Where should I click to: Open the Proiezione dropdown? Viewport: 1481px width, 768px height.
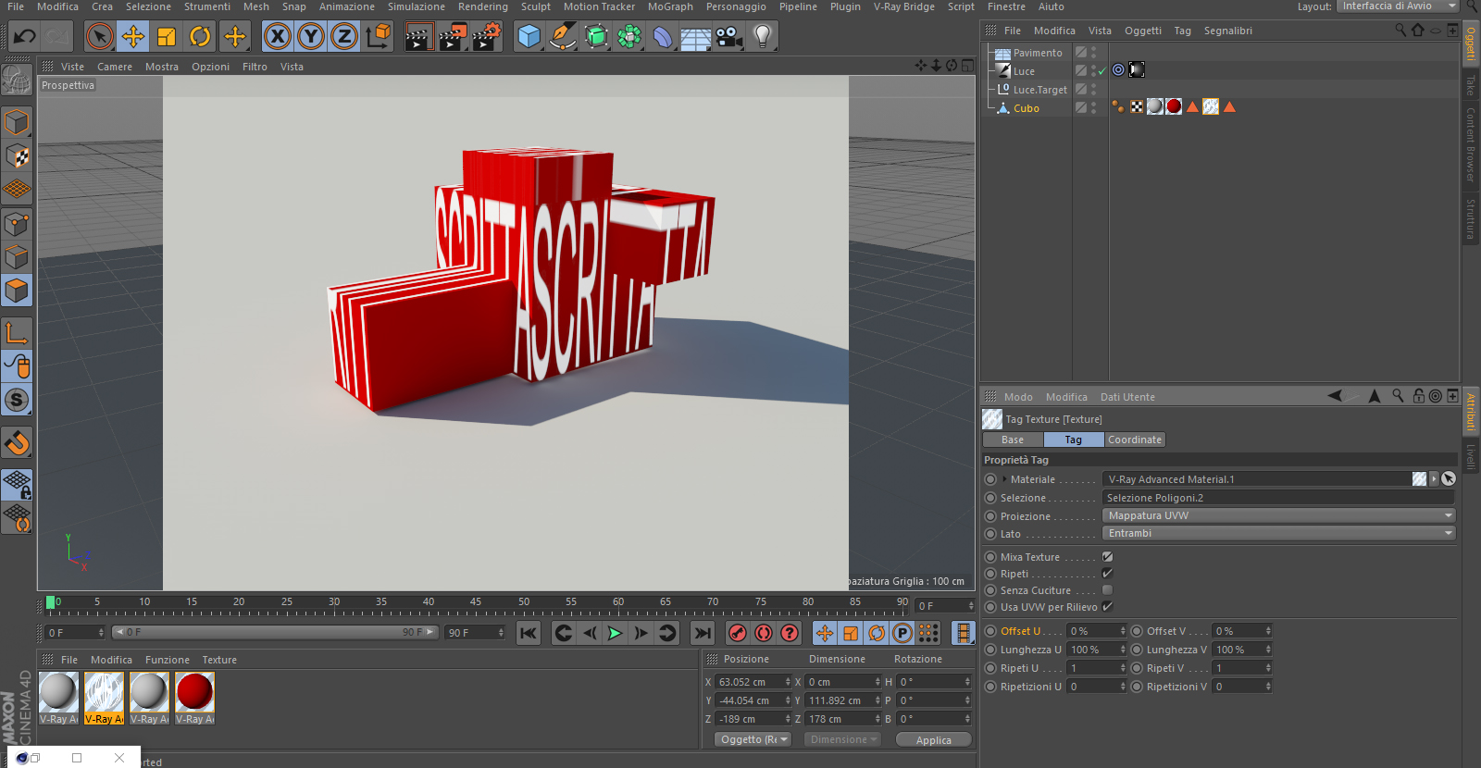[x=1278, y=515]
